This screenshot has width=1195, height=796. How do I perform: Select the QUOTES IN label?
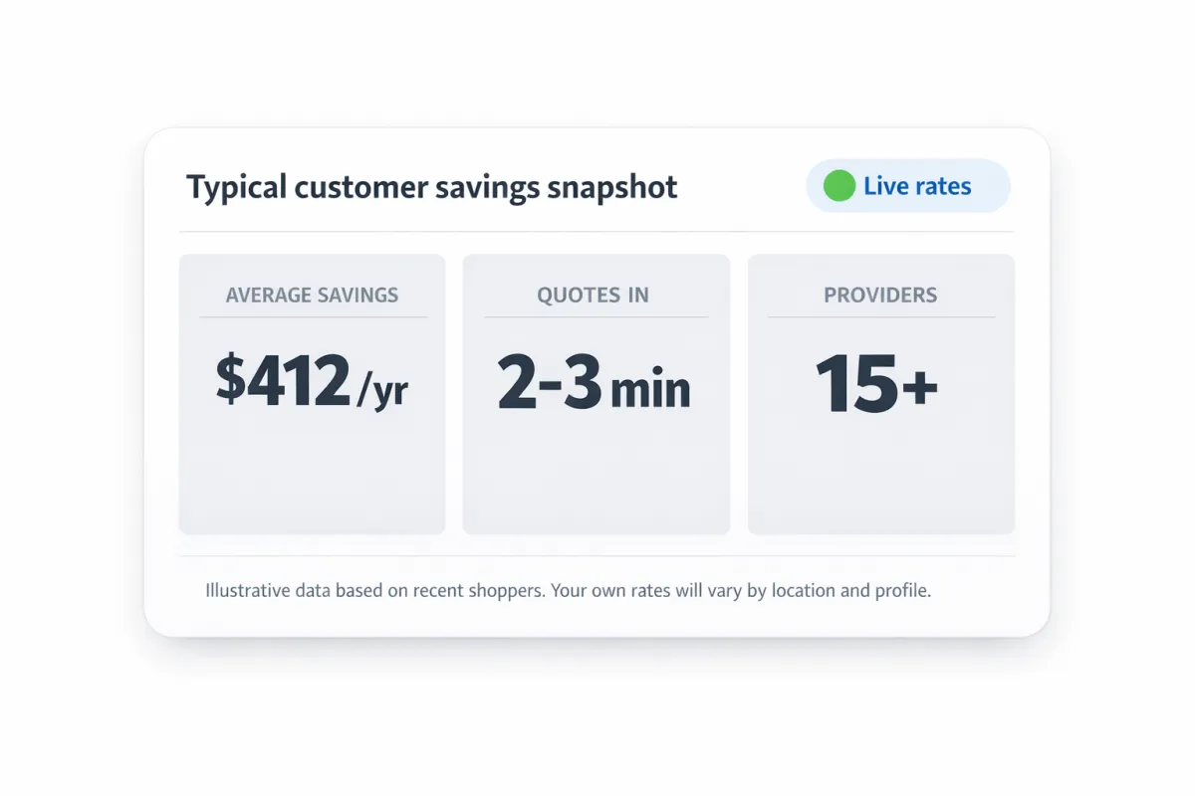pyautogui.click(x=593, y=296)
